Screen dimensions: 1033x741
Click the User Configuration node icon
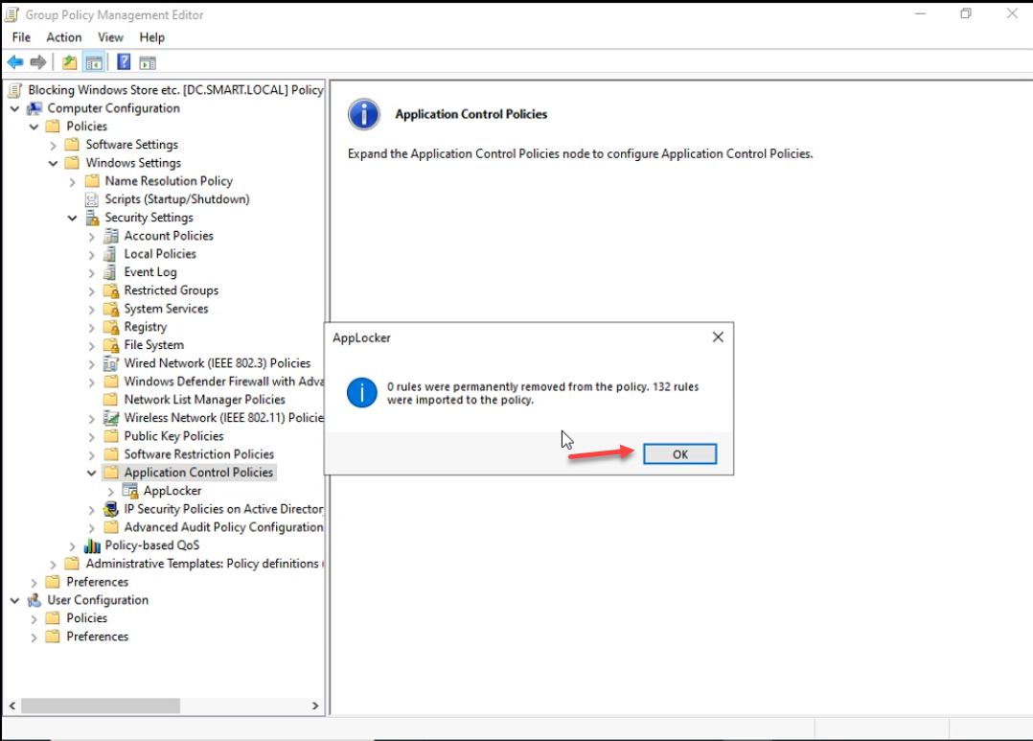(x=34, y=600)
